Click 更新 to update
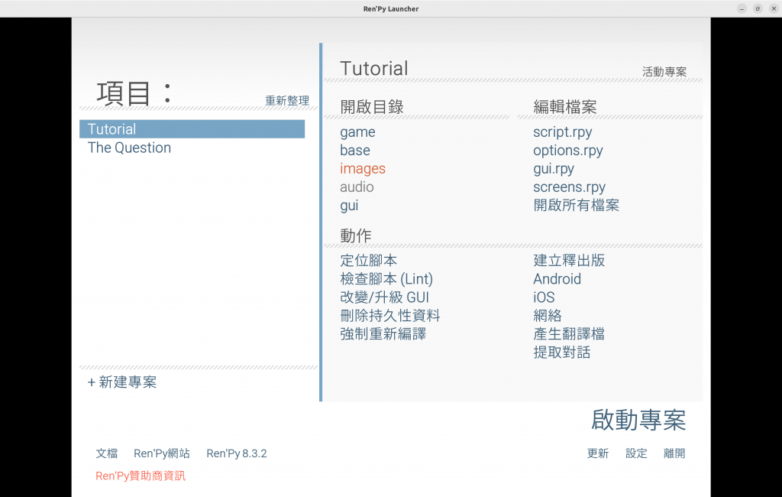The height and width of the screenshot is (497, 782). point(597,453)
